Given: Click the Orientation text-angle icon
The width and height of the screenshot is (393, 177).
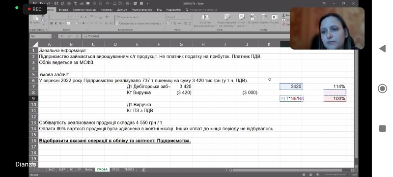Looking at the screenshot, I should pyautogui.click(x=107, y=17).
